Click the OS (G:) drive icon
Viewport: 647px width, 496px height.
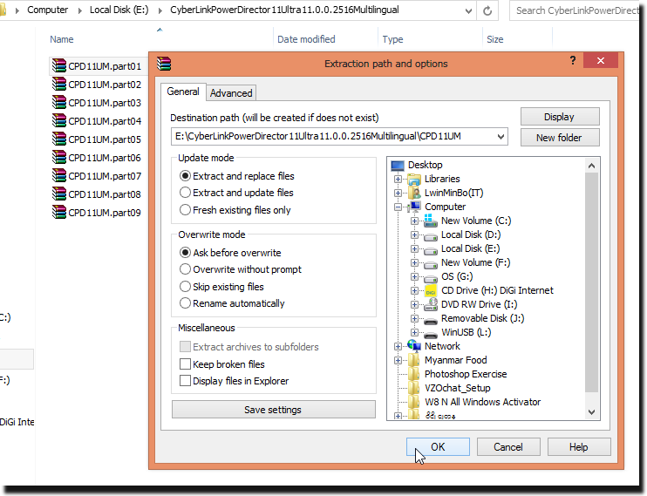coord(431,279)
